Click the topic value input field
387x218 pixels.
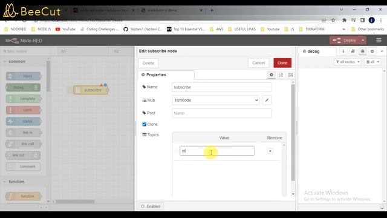[x=217, y=151]
